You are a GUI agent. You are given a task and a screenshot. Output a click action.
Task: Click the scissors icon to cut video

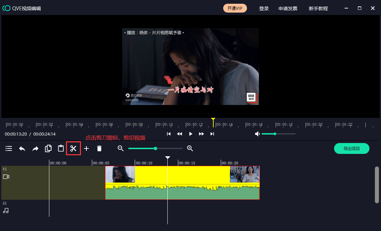pos(73,148)
